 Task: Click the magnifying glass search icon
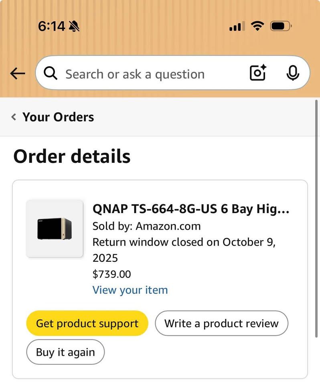[51, 73]
